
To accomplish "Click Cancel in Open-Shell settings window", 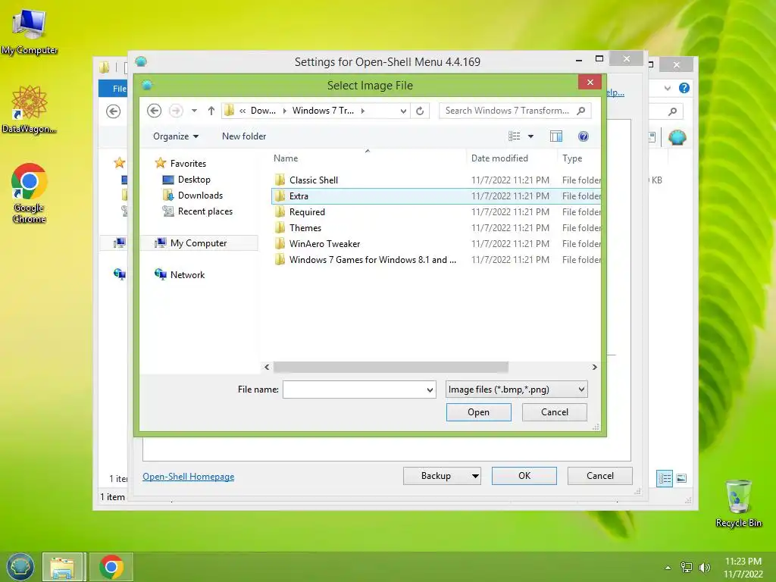I will coord(600,476).
